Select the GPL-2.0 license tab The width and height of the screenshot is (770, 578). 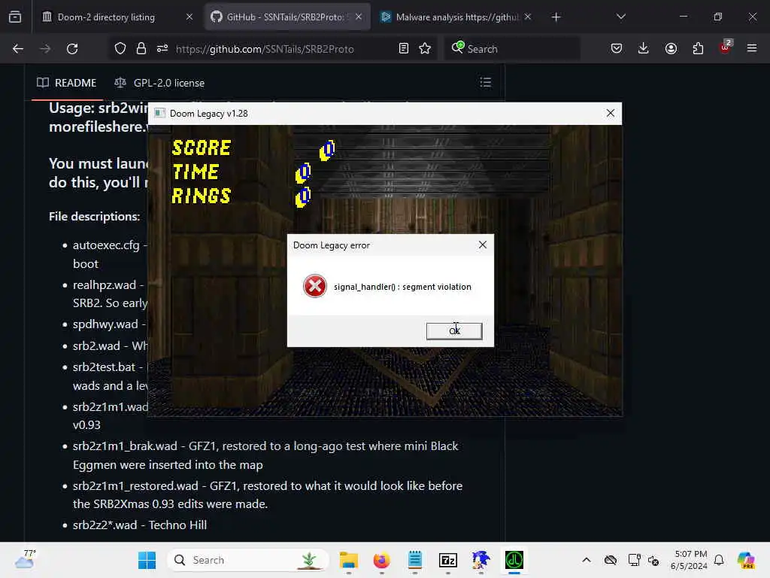(x=159, y=83)
